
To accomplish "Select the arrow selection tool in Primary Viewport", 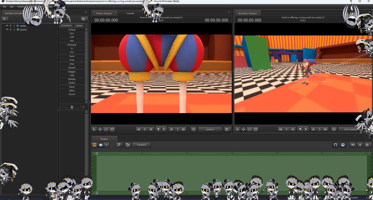I will click(94, 129).
